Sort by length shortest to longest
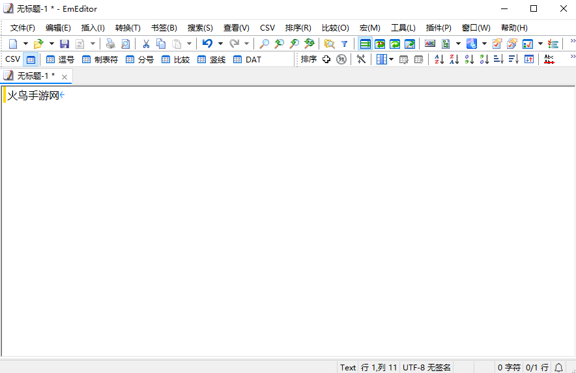Screen dimensions: 576x373 click(498, 59)
